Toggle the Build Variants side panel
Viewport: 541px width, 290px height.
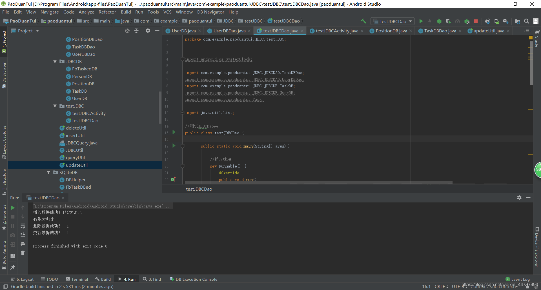tap(4, 255)
